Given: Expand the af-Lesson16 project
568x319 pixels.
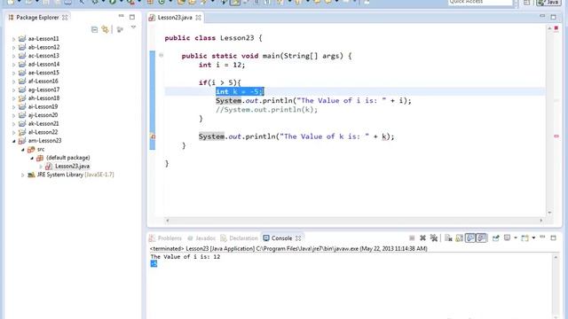Looking at the screenshot, I should 14,82.
